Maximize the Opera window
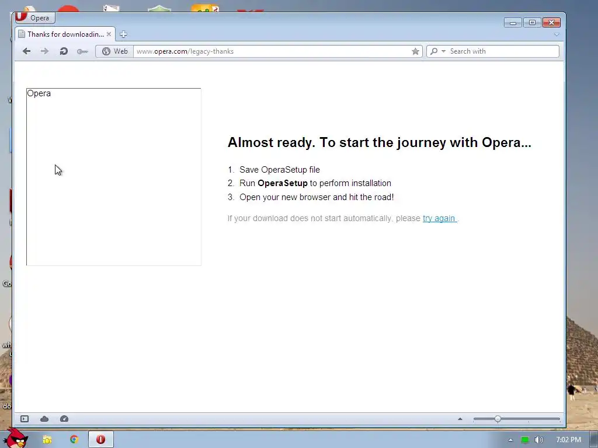 pyautogui.click(x=532, y=23)
